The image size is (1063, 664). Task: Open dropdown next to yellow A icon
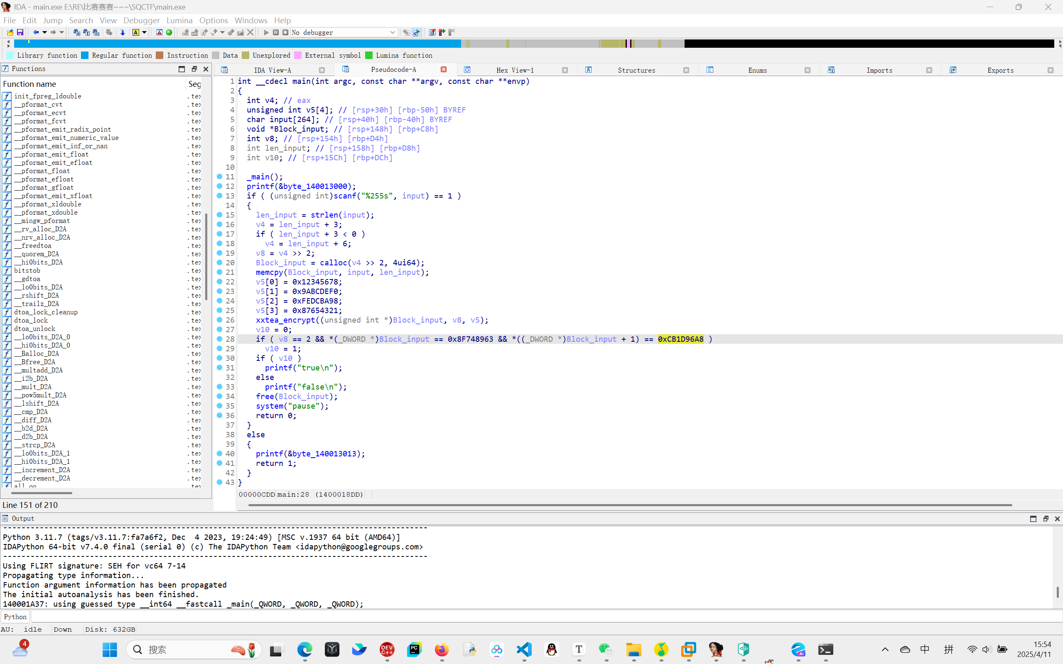point(144,32)
